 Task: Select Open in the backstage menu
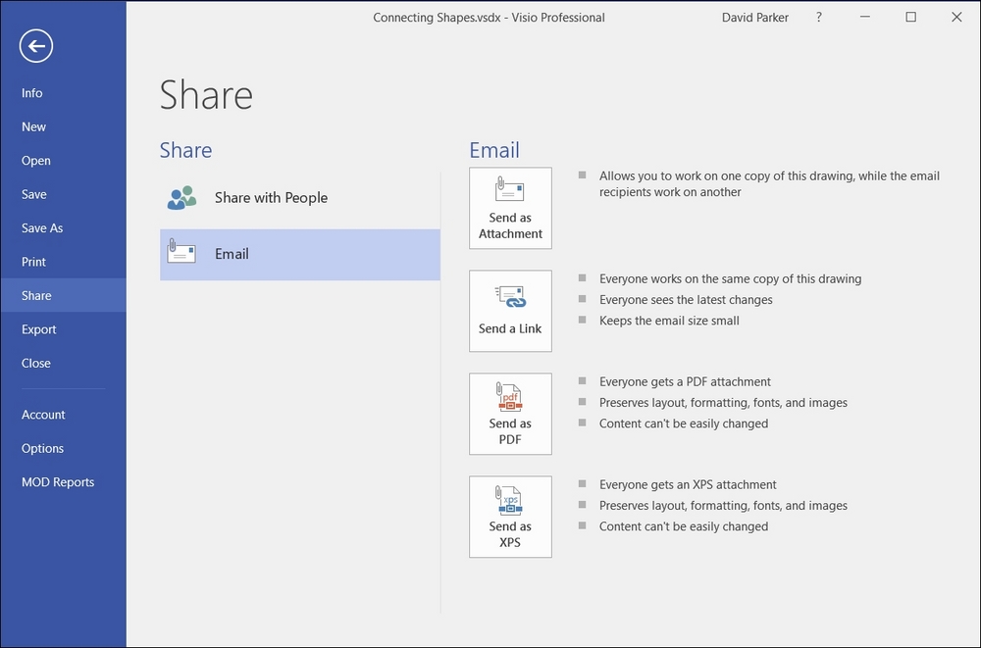point(63,160)
